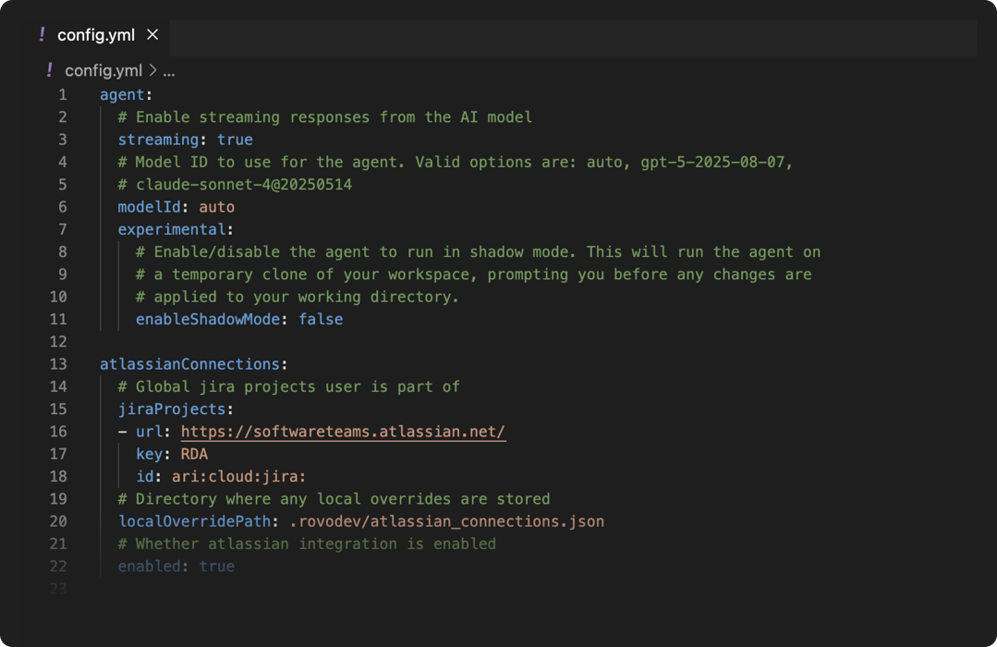Viewport: 997px width, 647px height.
Task: Click the jiraProjects key
Action: click(172, 409)
